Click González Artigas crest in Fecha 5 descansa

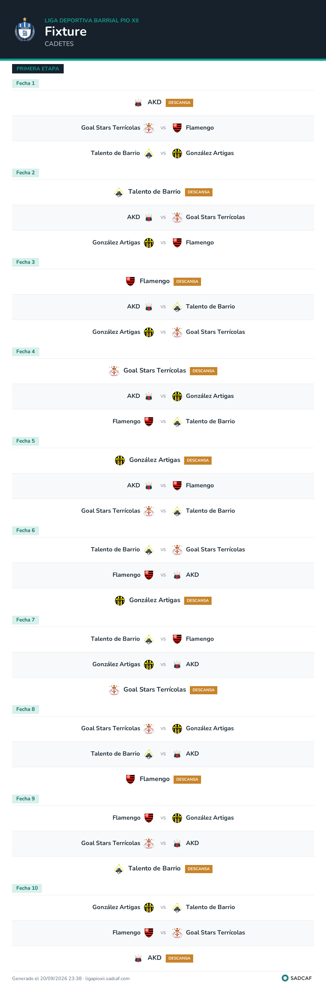pos(120,460)
